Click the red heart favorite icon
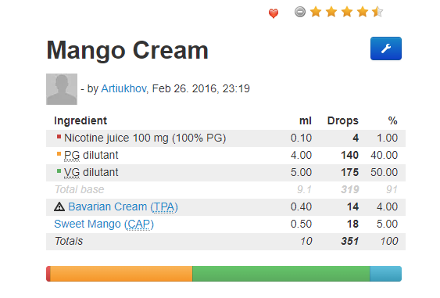Screen dimensions: 440x298 [x=274, y=13]
